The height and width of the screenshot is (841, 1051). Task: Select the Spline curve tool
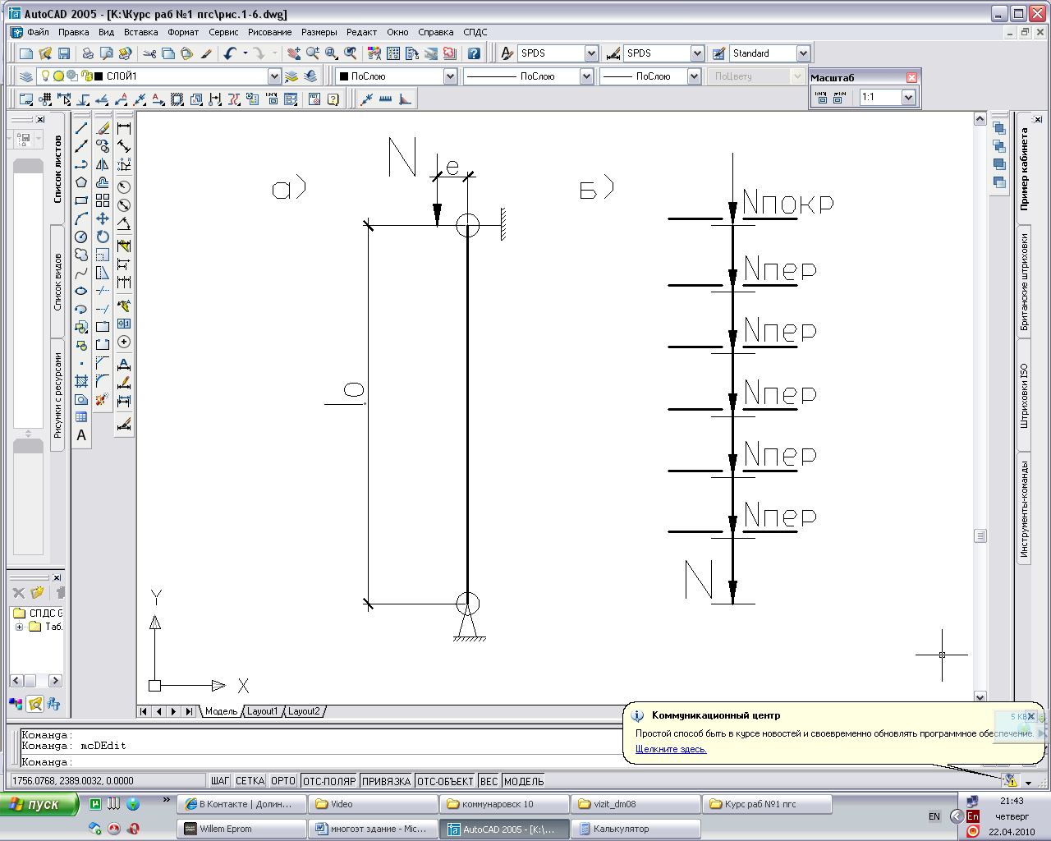coord(81,273)
